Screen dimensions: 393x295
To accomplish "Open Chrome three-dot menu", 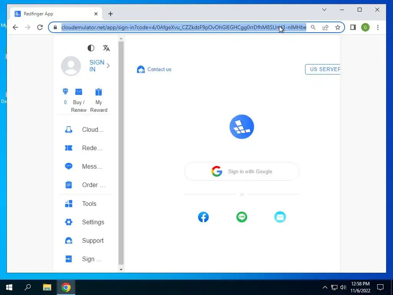I will [x=378, y=27].
